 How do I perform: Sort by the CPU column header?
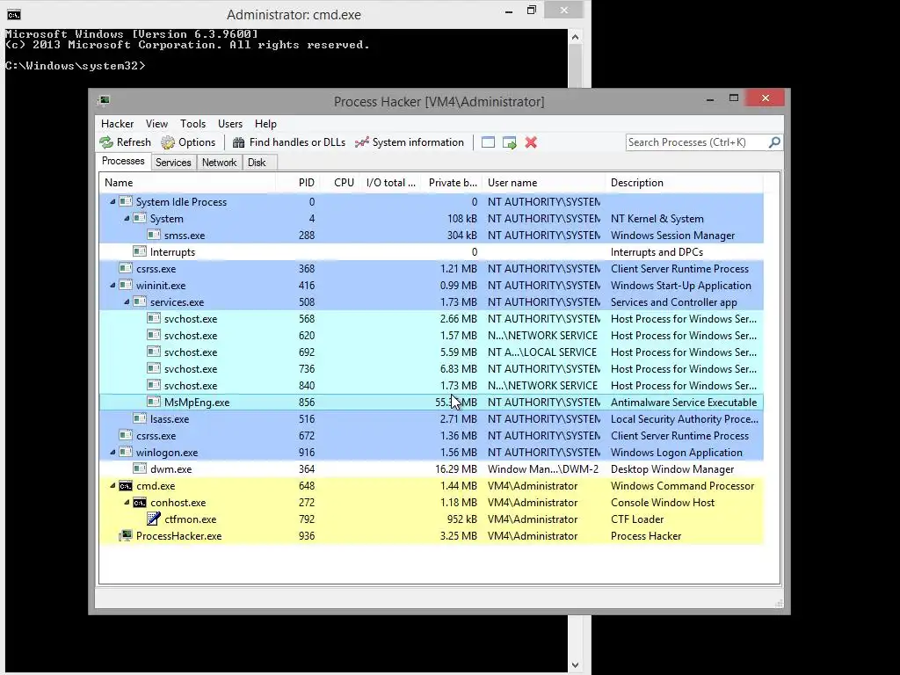[339, 183]
